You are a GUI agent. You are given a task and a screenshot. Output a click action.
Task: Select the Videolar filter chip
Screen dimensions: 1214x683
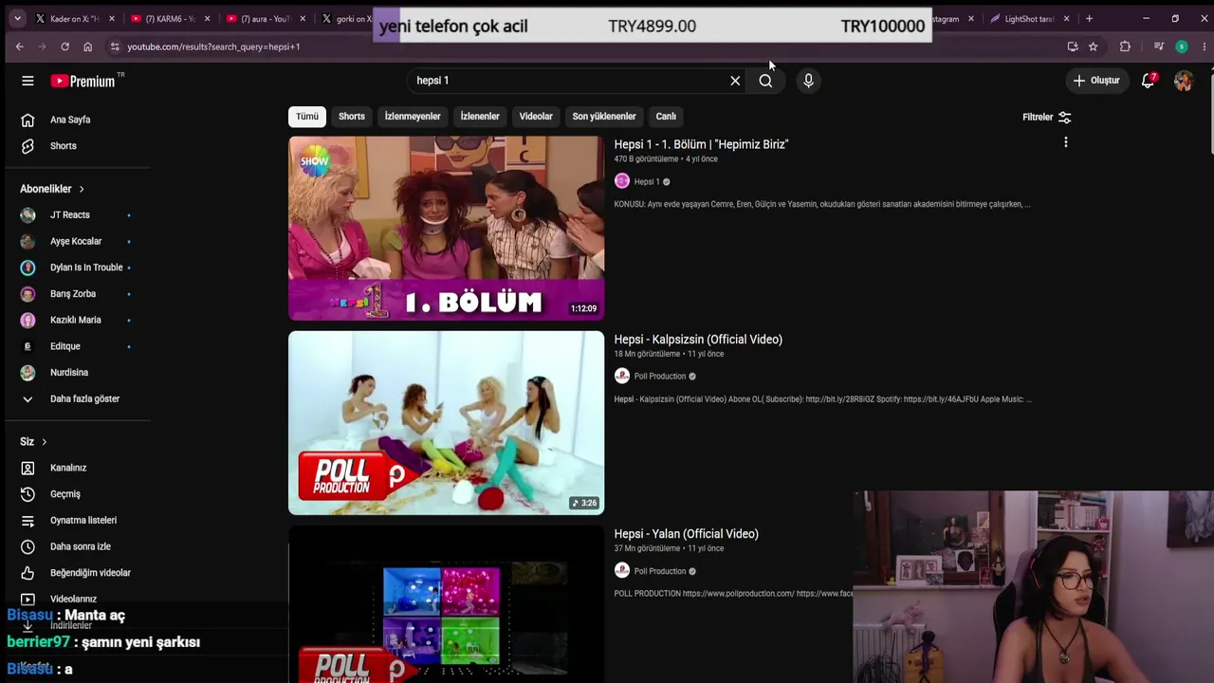pos(536,117)
